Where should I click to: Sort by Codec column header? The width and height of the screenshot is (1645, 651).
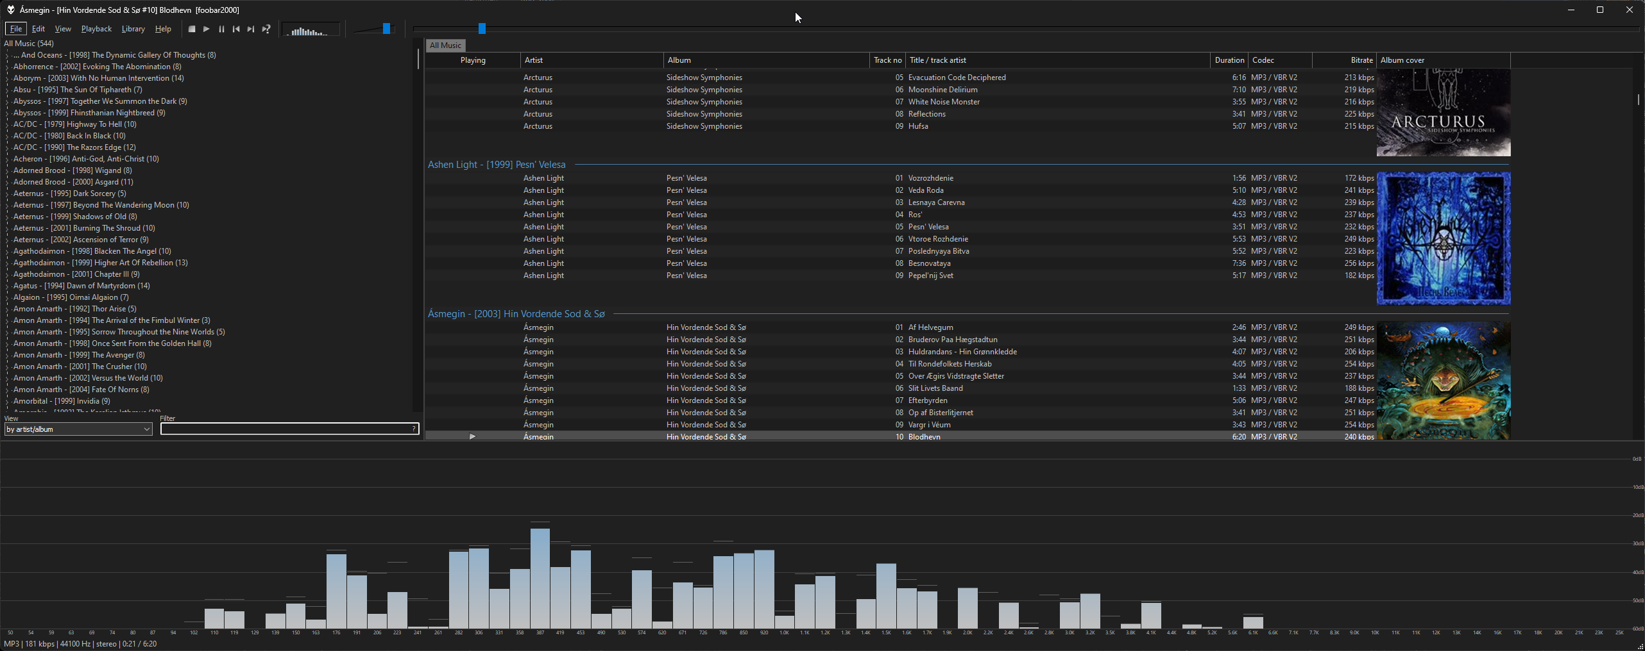(1281, 60)
